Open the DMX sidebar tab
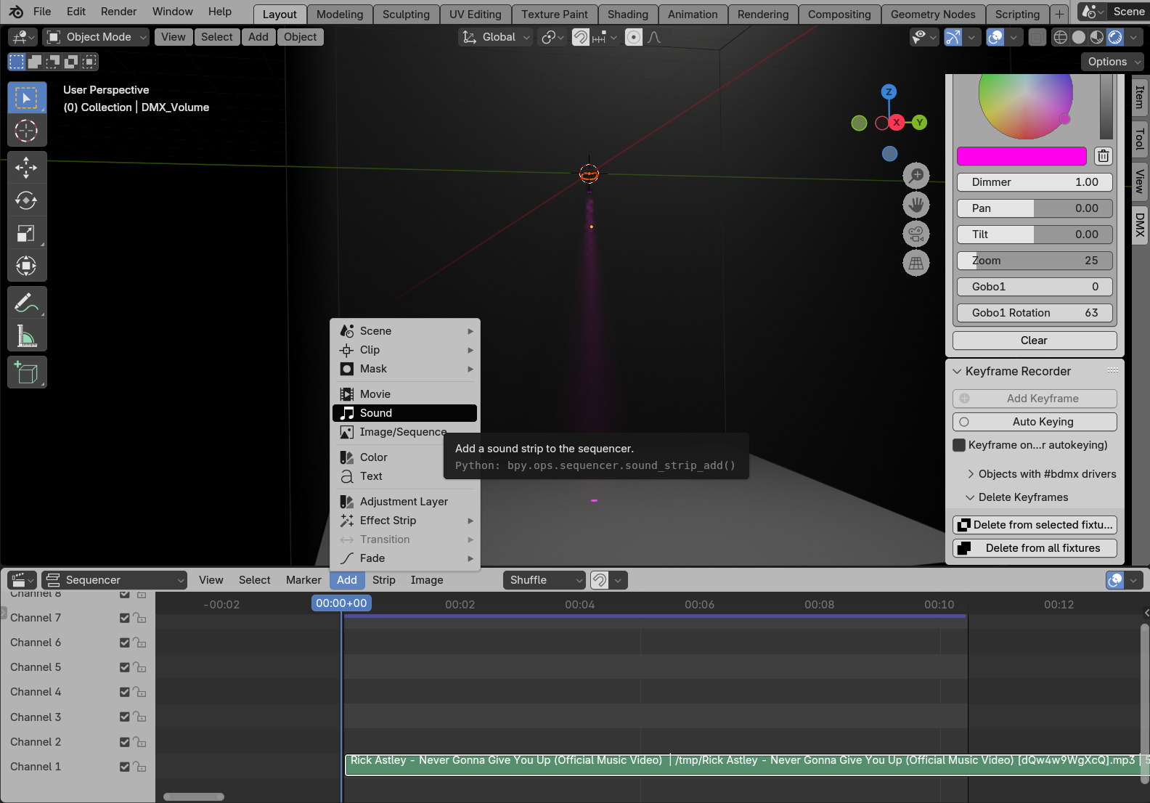The height and width of the screenshot is (803, 1150). pyautogui.click(x=1140, y=225)
